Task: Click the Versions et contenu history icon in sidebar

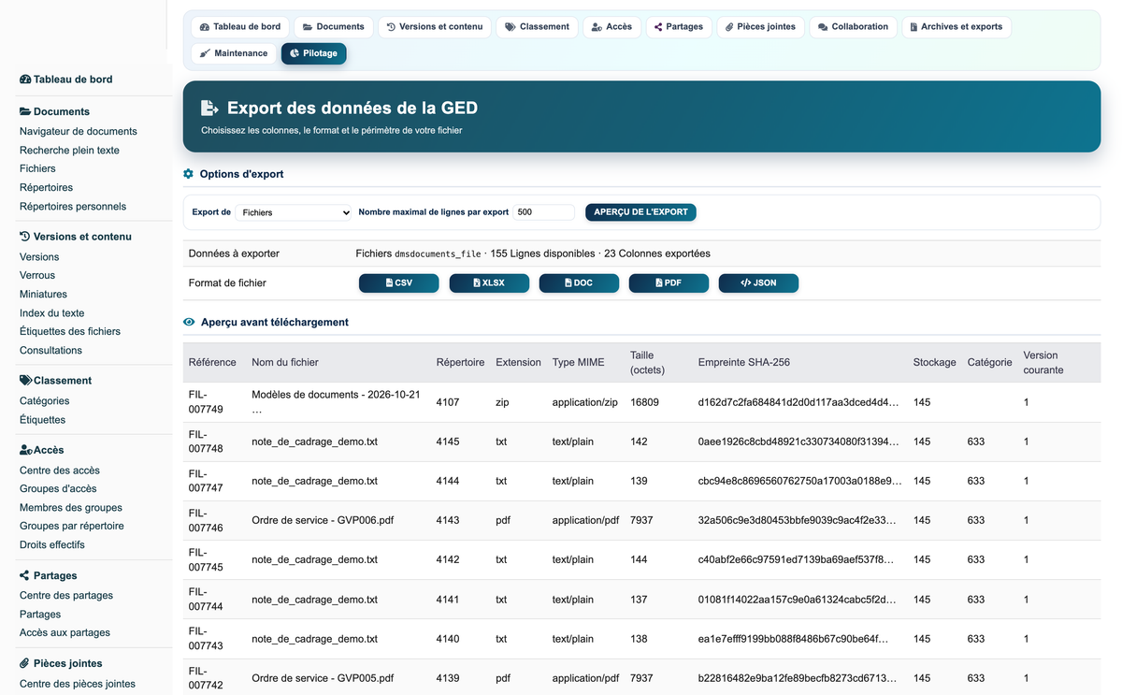Action: 25,237
